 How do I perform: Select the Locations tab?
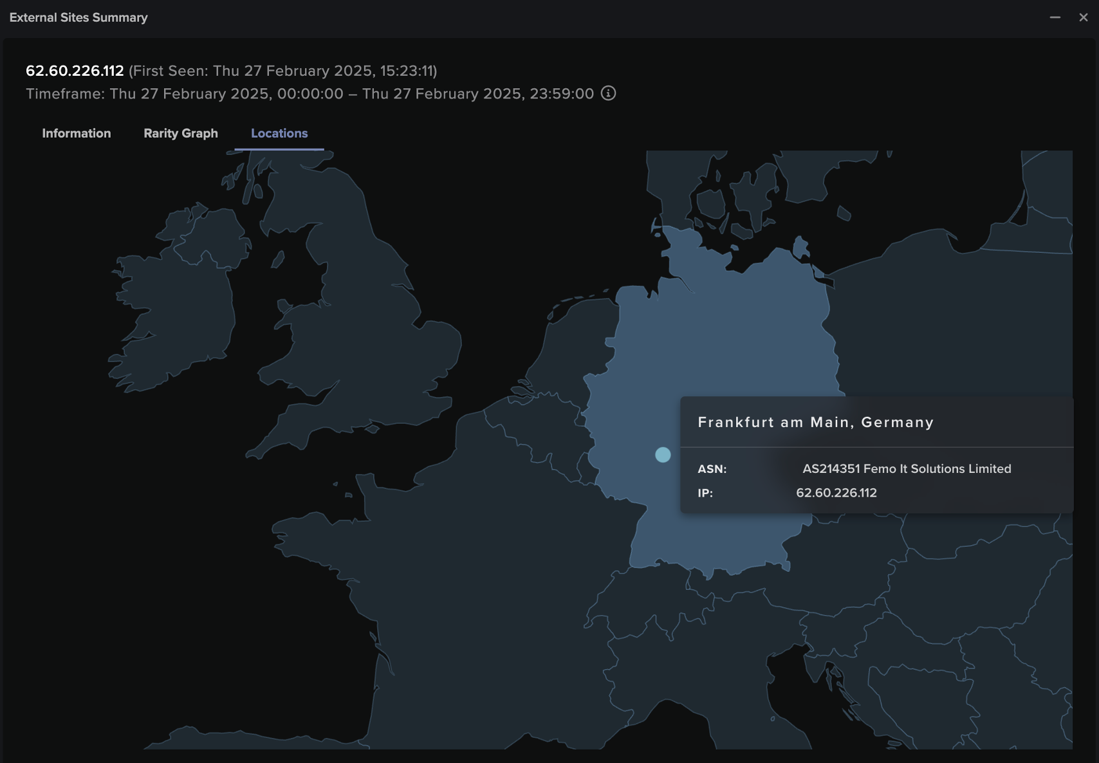coord(279,133)
